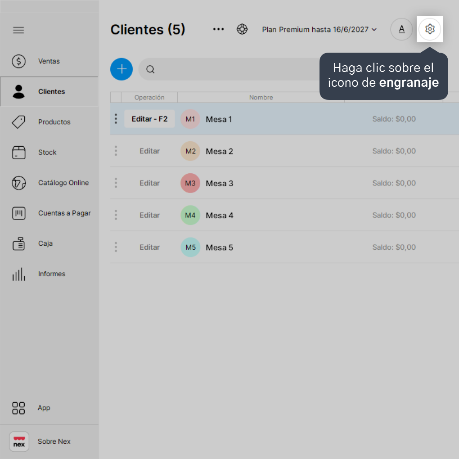Click the gear settings icon

tap(429, 29)
